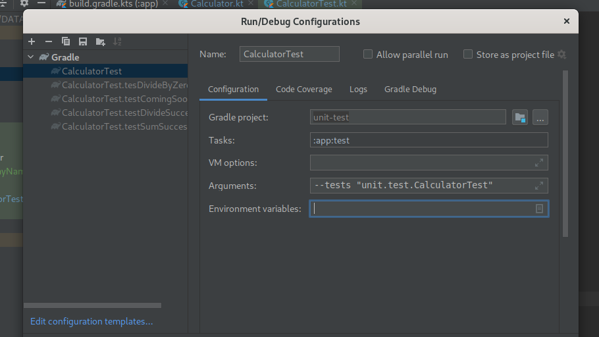Click the Gradle project field
599x337 pixels.
click(x=408, y=117)
